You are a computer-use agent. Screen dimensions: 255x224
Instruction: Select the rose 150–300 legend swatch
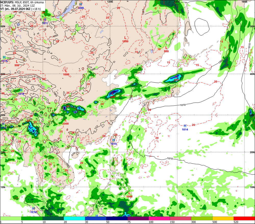pyautogui.click(x=181, y=218)
